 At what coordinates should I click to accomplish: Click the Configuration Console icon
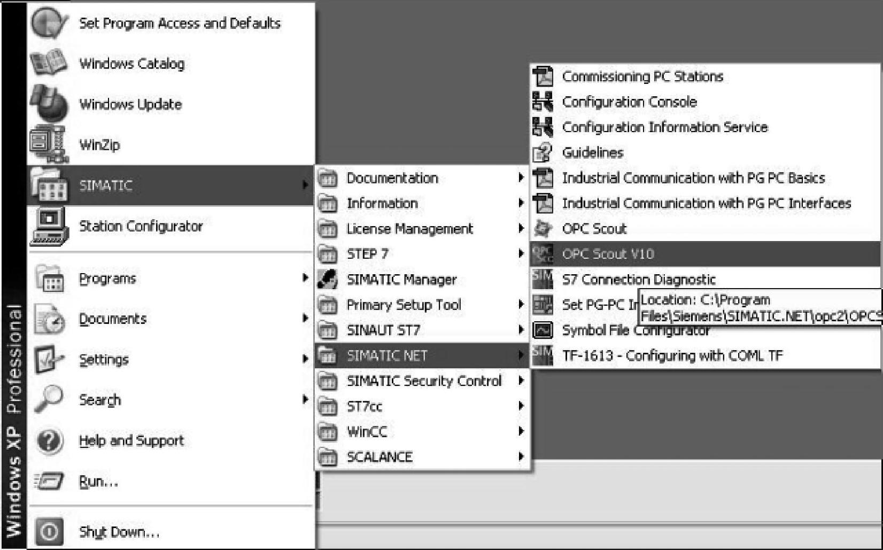(x=543, y=102)
